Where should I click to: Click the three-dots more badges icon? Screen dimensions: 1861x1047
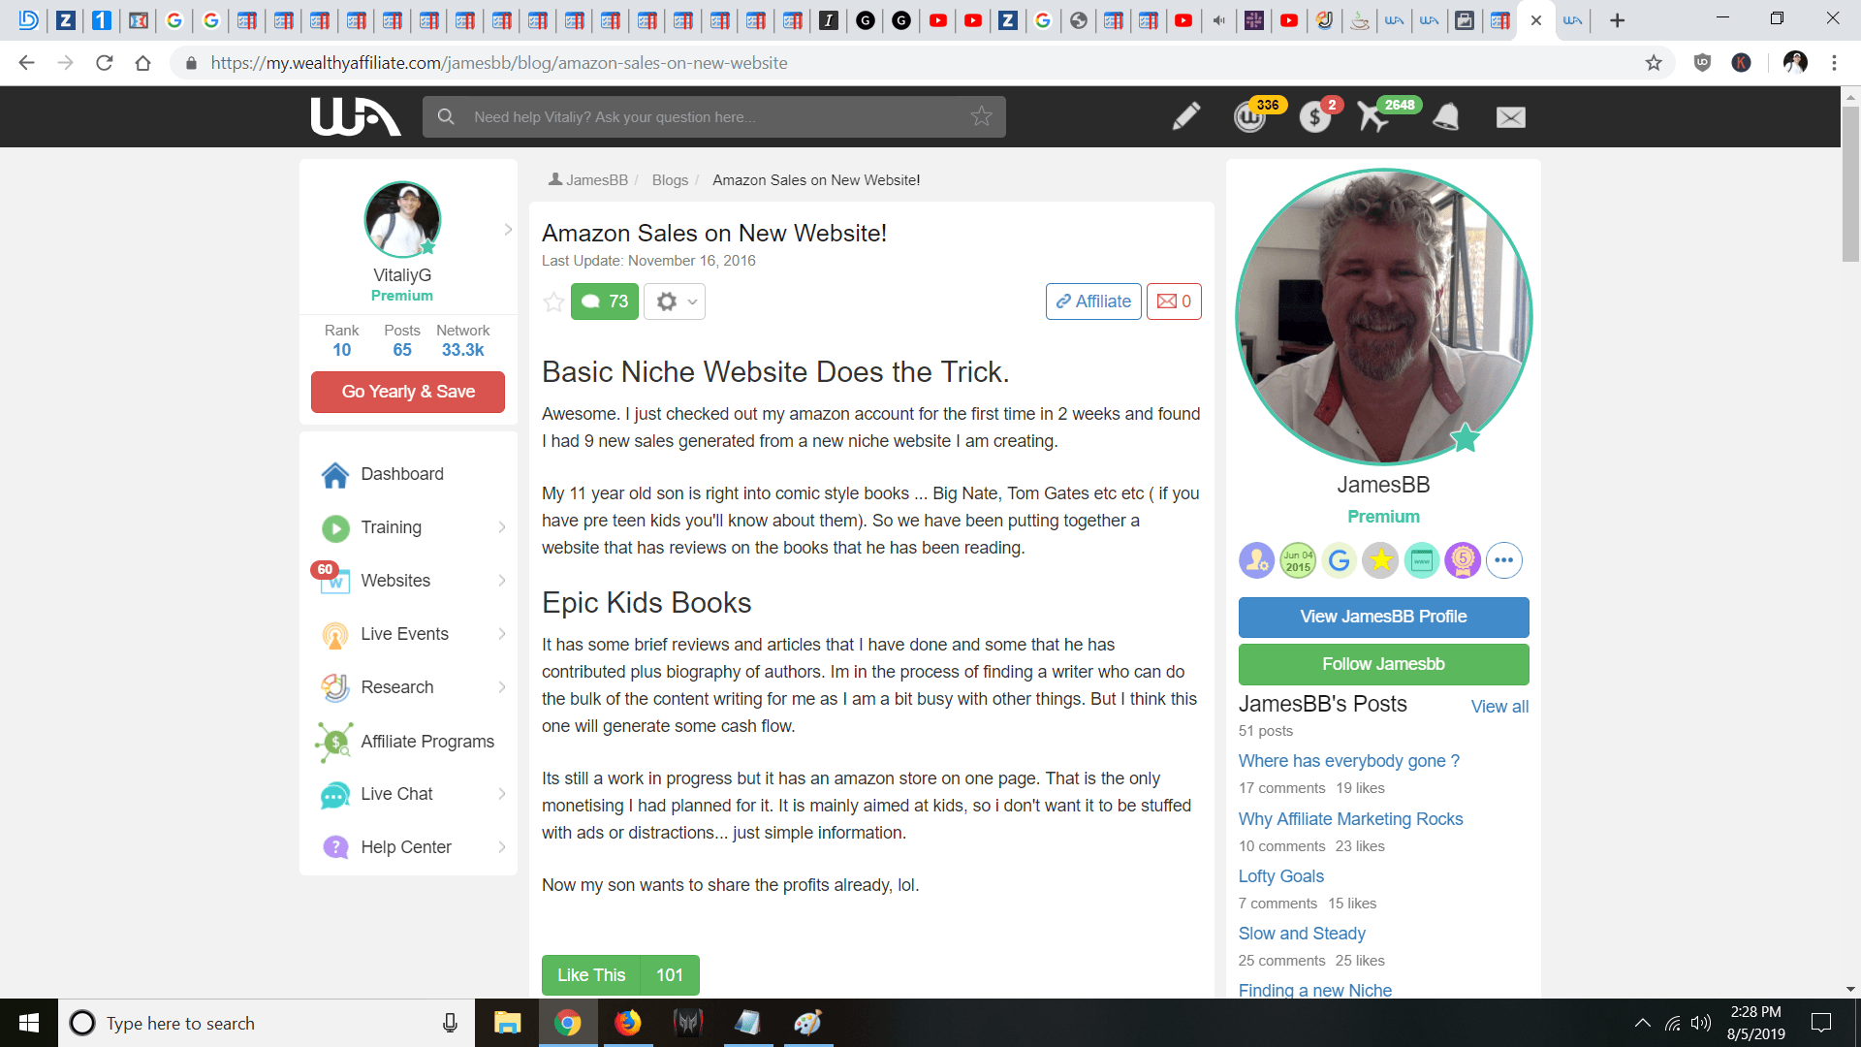click(x=1503, y=560)
